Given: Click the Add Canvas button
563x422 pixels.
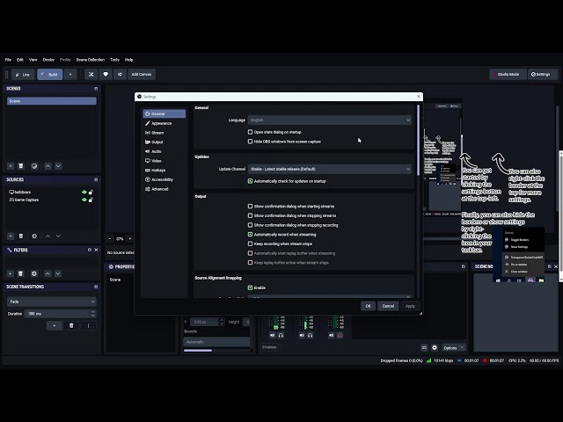Looking at the screenshot, I should point(142,74).
